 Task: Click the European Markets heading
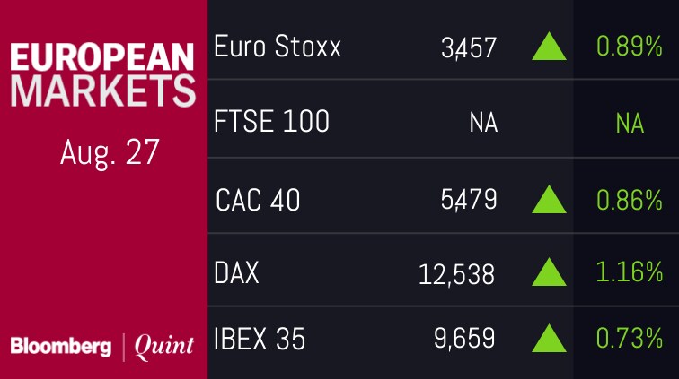pos(103,74)
